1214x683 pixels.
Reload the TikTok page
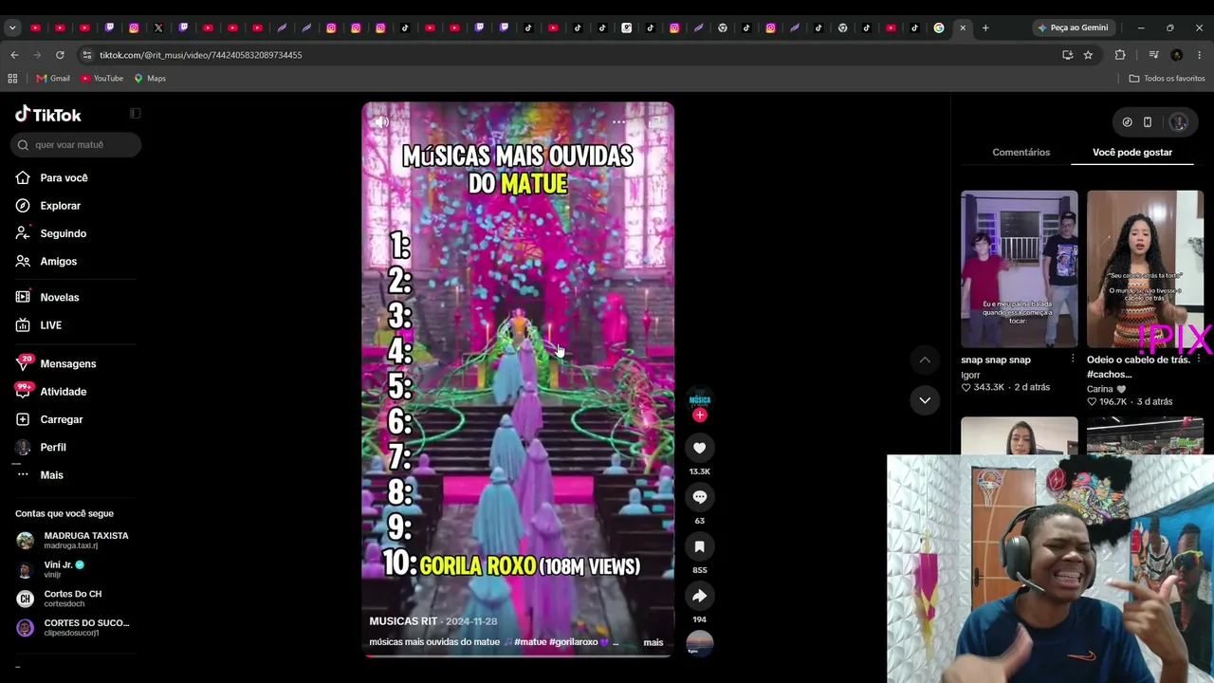pyautogui.click(x=60, y=55)
